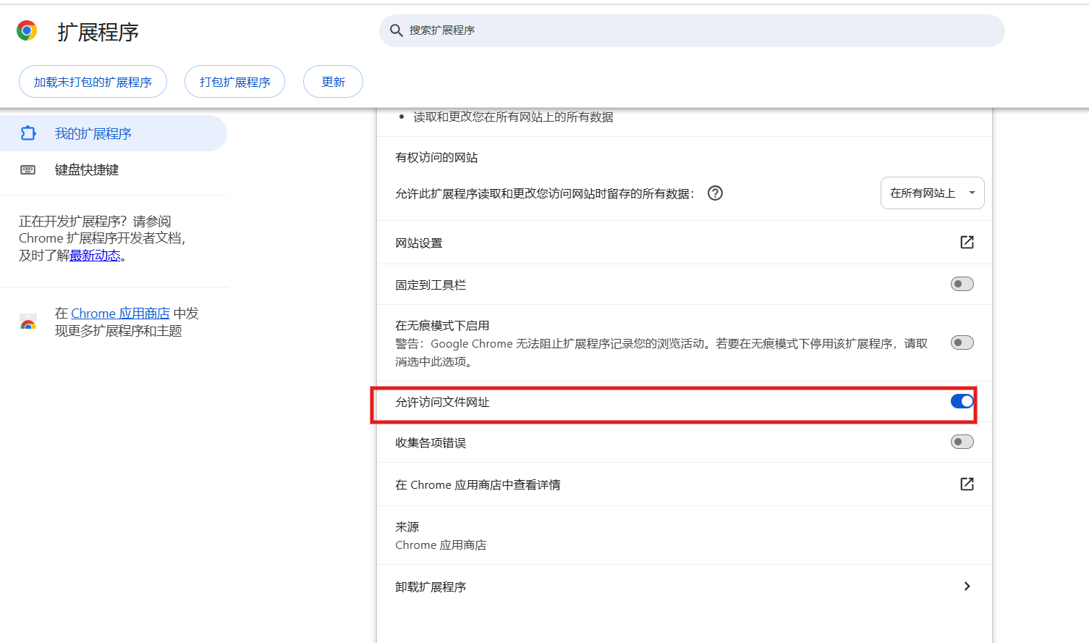This screenshot has width=1089, height=643.
Task: Click the 来源 label text
Action: coord(407,527)
